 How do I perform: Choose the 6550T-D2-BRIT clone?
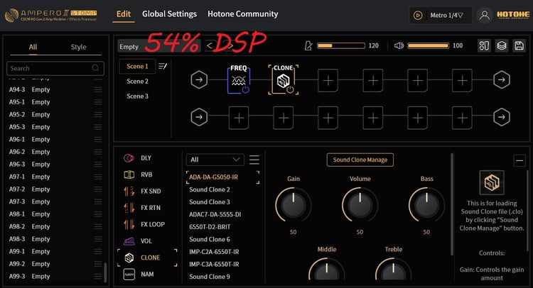(210, 227)
